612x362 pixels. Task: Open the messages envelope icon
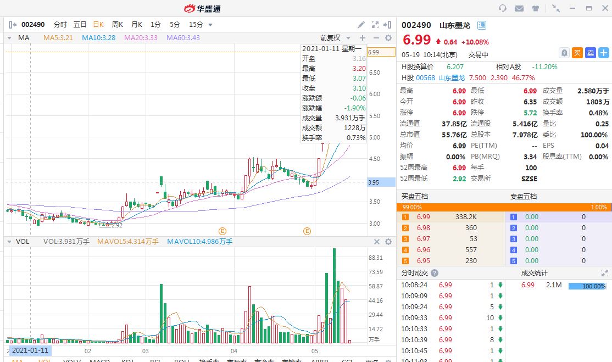click(x=519, y=8)
